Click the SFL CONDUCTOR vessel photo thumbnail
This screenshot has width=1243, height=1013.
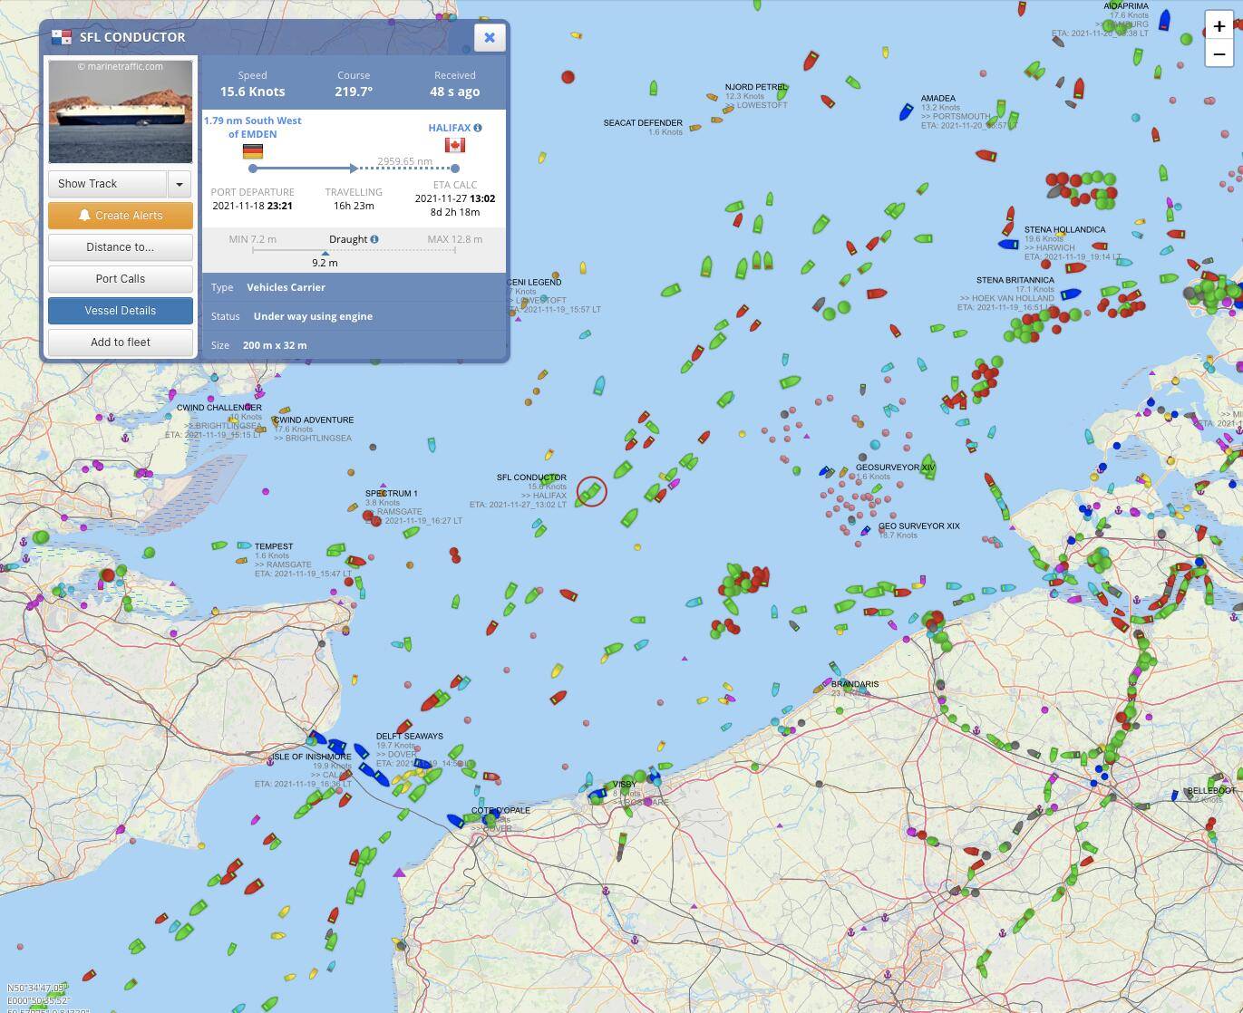(x=121, y=111)
